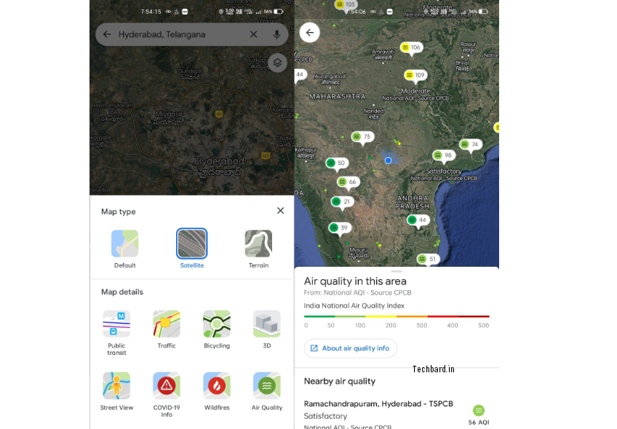Enable the COVID-19 Info layer
This screenshot has width=617, height=429.
tap(167, 394)
